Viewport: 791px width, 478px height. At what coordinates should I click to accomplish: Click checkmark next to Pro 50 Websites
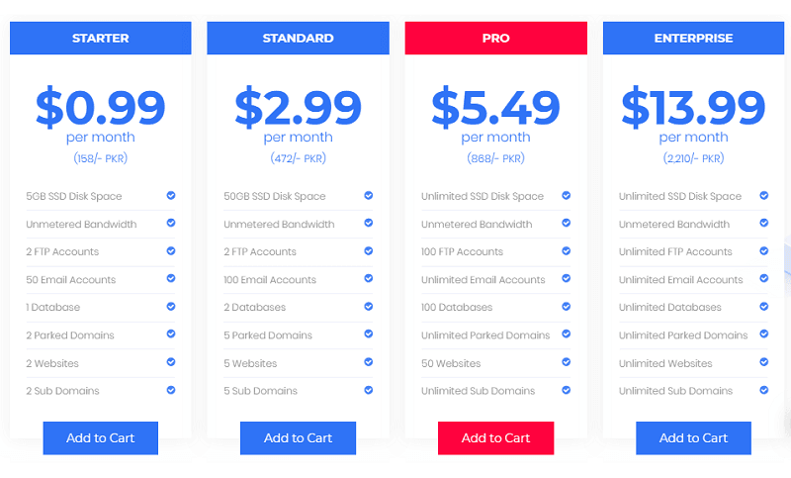coord(567,362)
